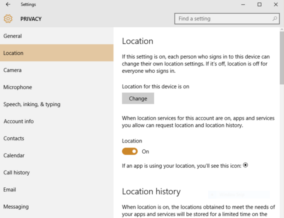The height and width of the screenshot is (218, 284).
Task: Click the Privacy gear icon
Action: 8,19
